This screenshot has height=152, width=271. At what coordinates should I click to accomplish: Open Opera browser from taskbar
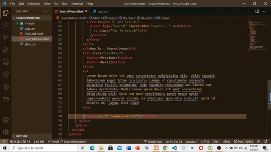201,148
